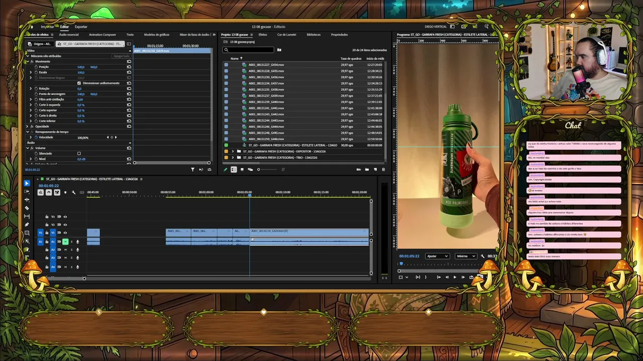Open the Propriedades tab
Viewport: 643px width, 361px height.
[340, 35]
